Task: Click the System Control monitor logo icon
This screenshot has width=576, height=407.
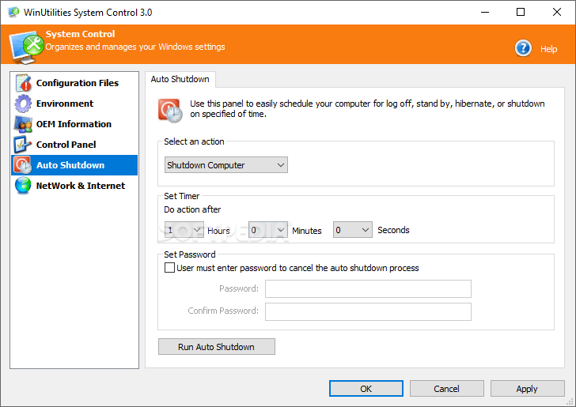Action: tap(26, 47)
